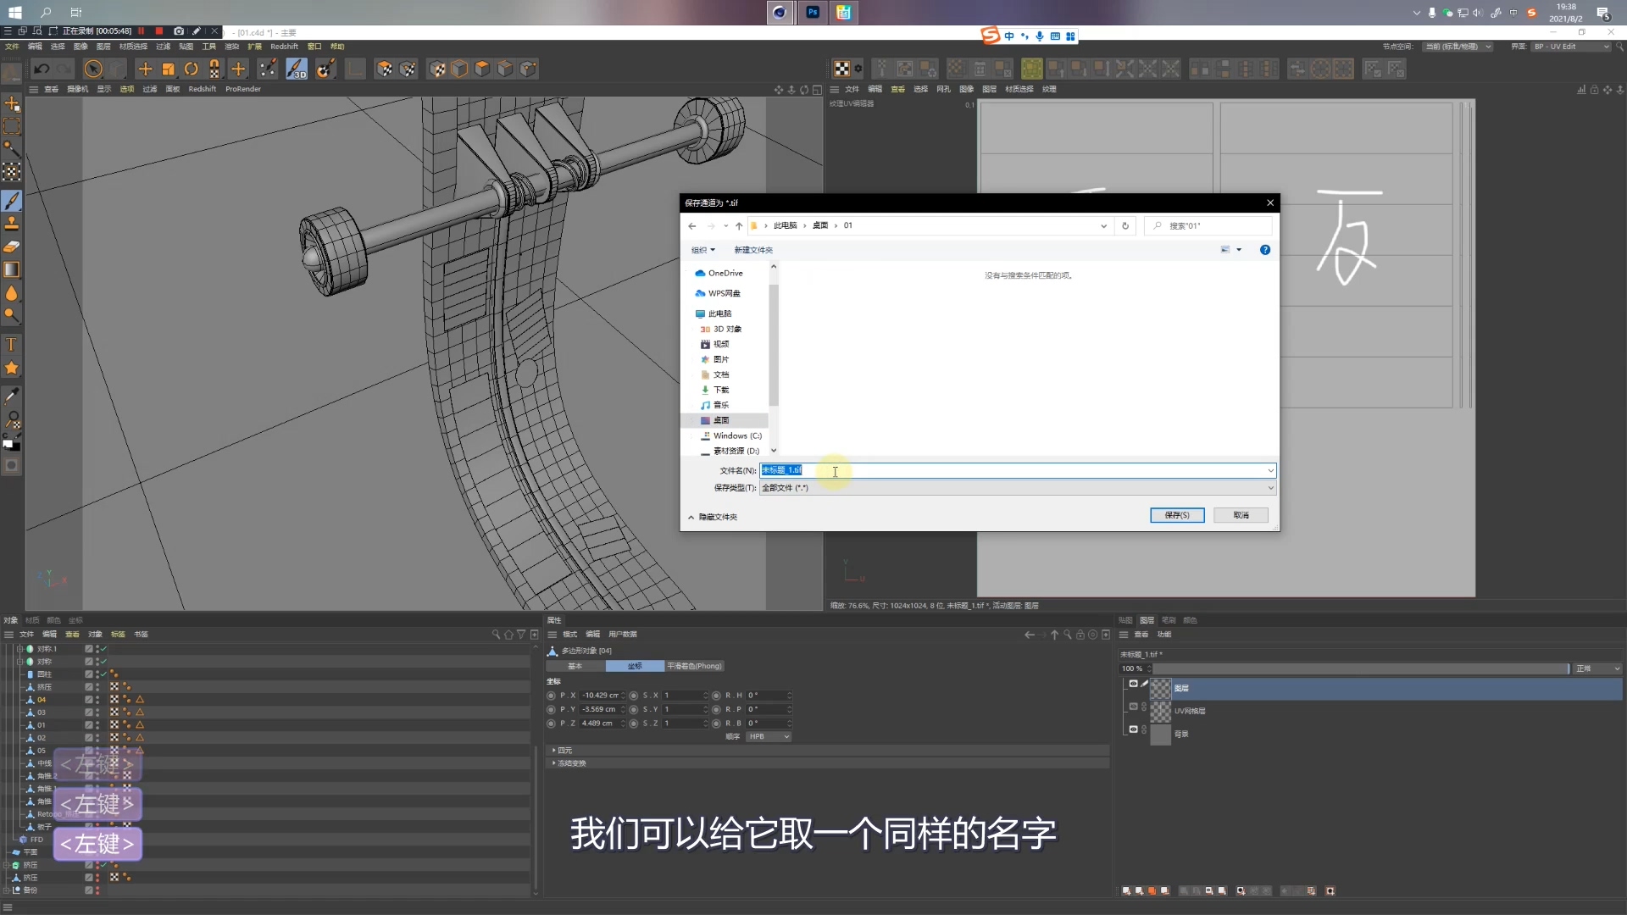
Task: Open the 贴图 menu in the menu bar
Action: 186,47
